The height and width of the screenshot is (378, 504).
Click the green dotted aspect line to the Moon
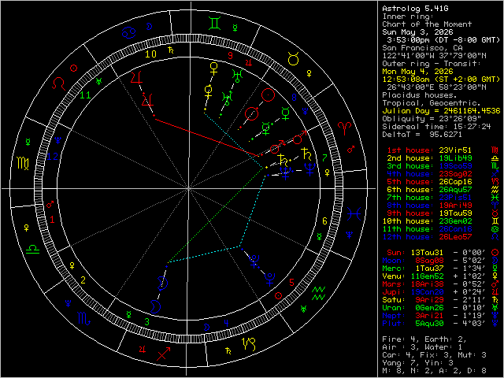[x=217, y=215]
